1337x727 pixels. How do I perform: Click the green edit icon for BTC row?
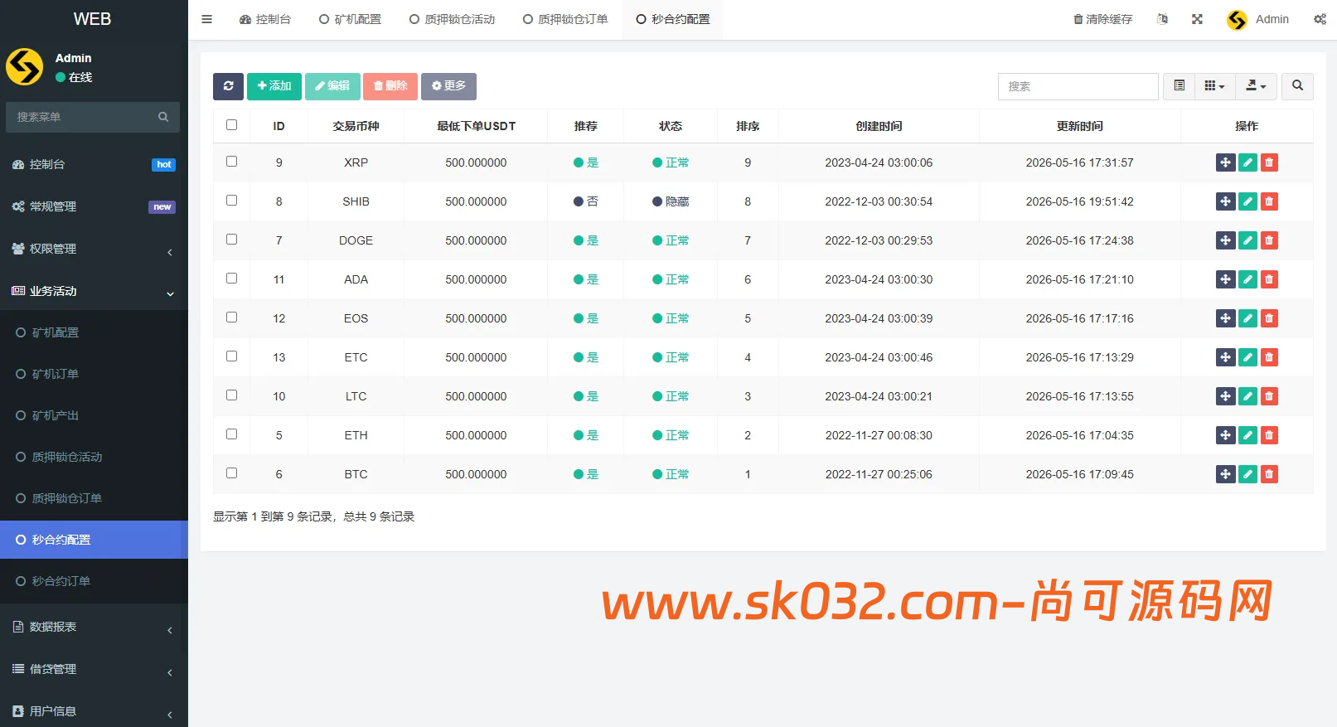(x=1247, y=474)
